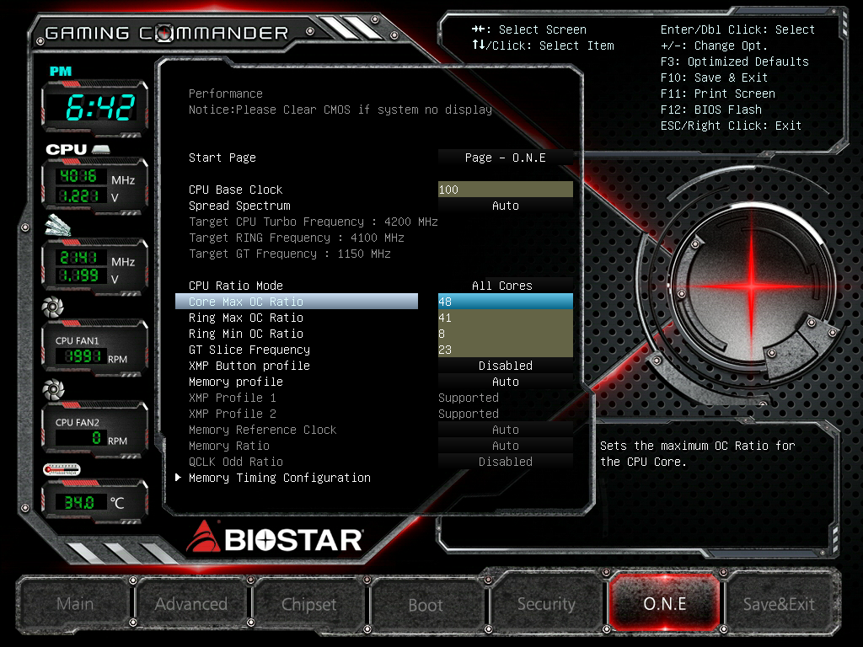Click the XMP Profile 2 label
Image resolution: width=863 pixels, height=647 pixels.
(233, 413)
